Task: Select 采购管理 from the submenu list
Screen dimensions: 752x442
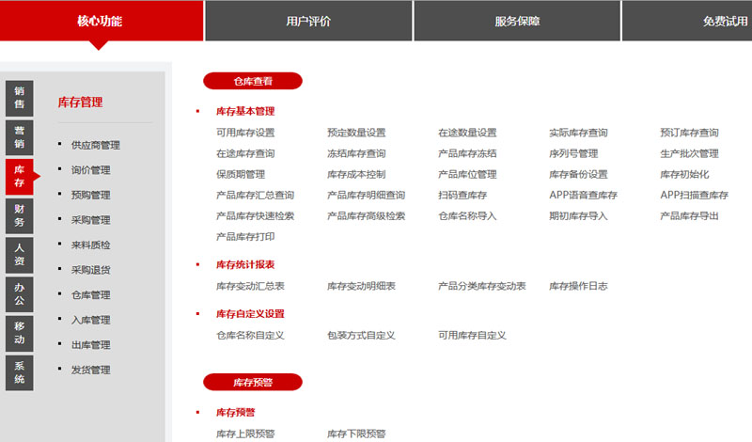Action: [90, 220]
